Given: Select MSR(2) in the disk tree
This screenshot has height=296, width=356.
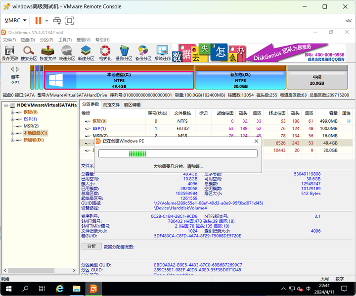Looking at the screenshot, I should point(31,126).
